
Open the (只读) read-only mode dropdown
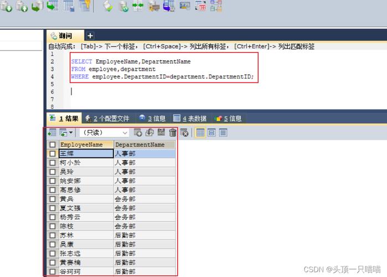(x=104, y=133)
